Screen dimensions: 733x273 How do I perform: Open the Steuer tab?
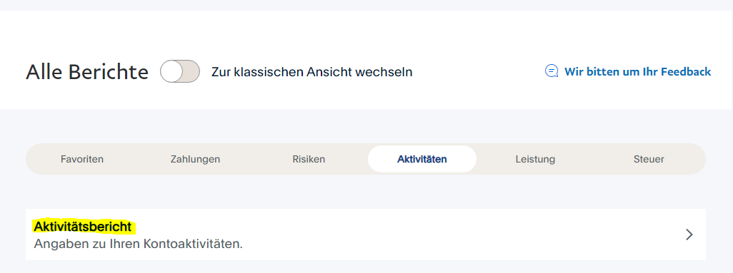click(x=649, y=159)
